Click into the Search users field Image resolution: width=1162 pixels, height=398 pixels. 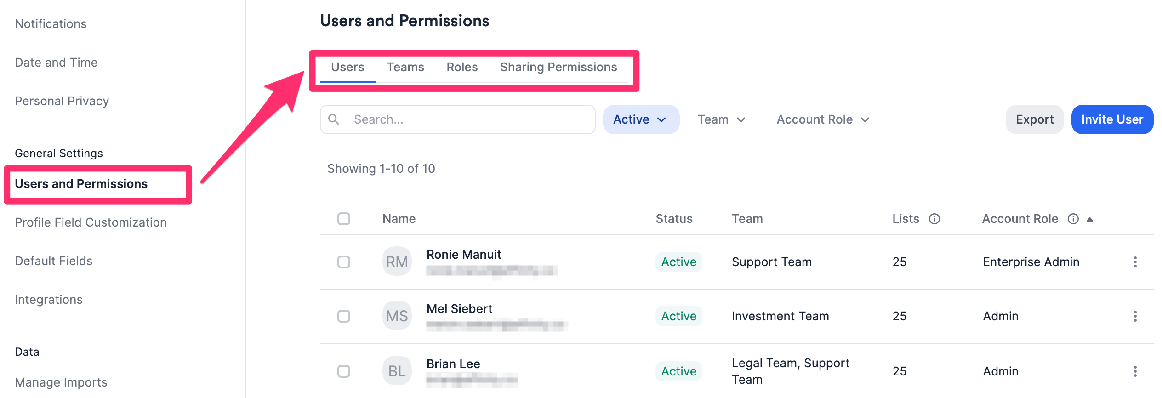coord(469,119)
